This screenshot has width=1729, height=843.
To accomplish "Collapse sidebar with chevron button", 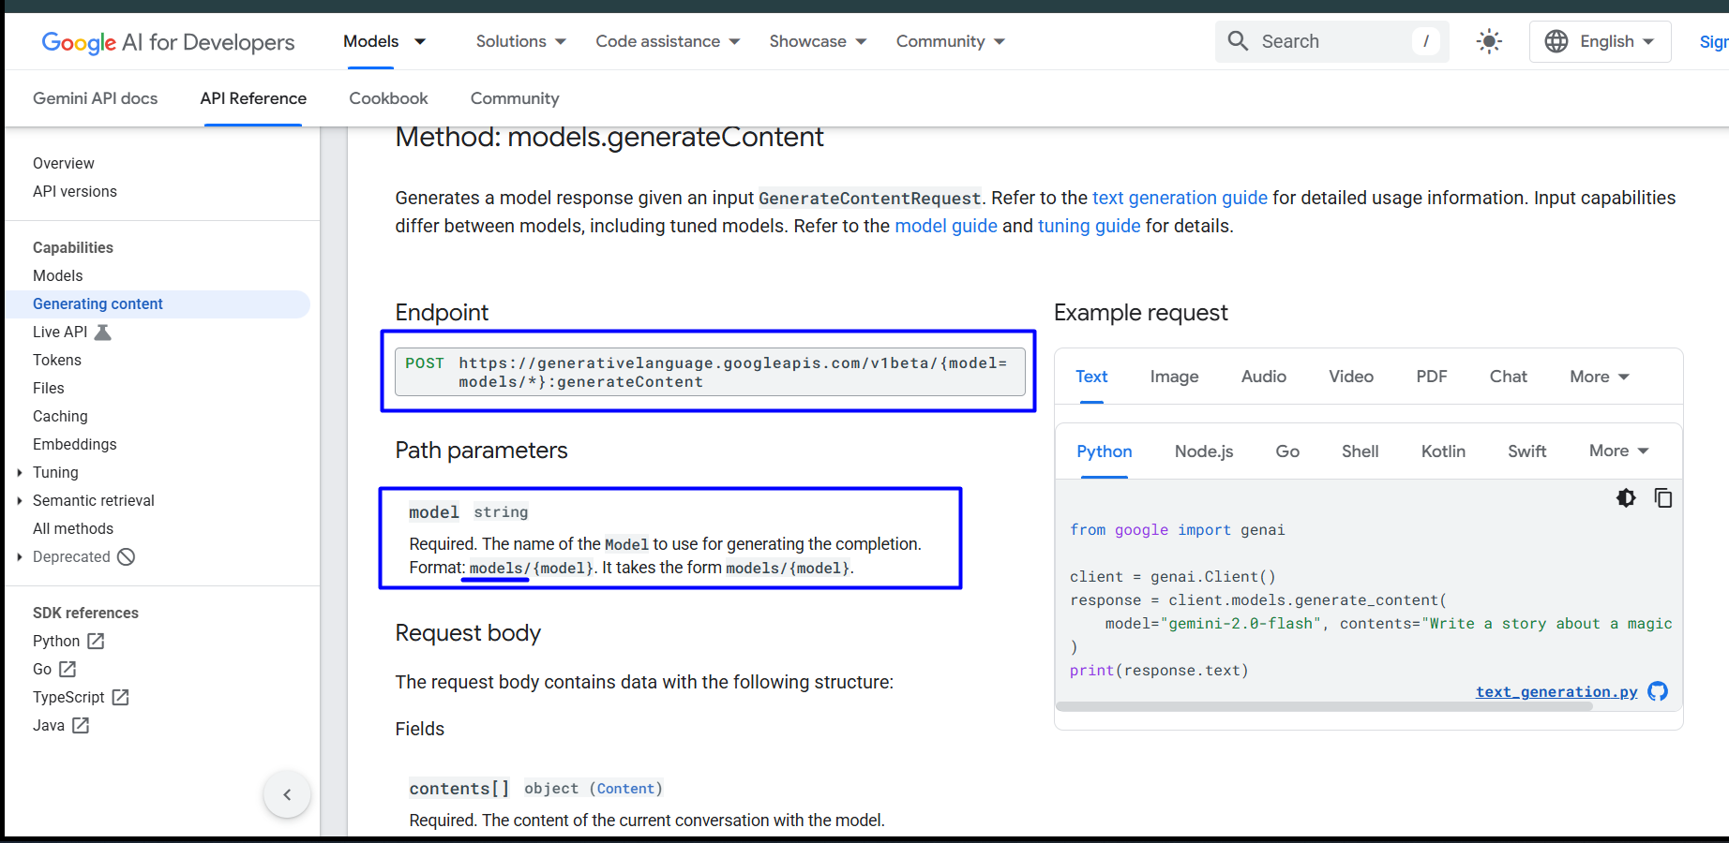I will [287, 794].
